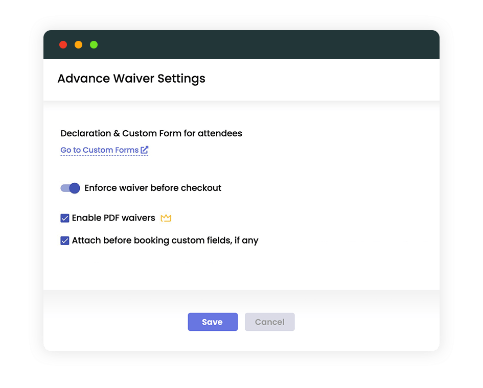Uncheck the Enable PDF waivers checkbox
Viewport: 483px width, 388px height.
pyautogui.click(x=65, y=219)
